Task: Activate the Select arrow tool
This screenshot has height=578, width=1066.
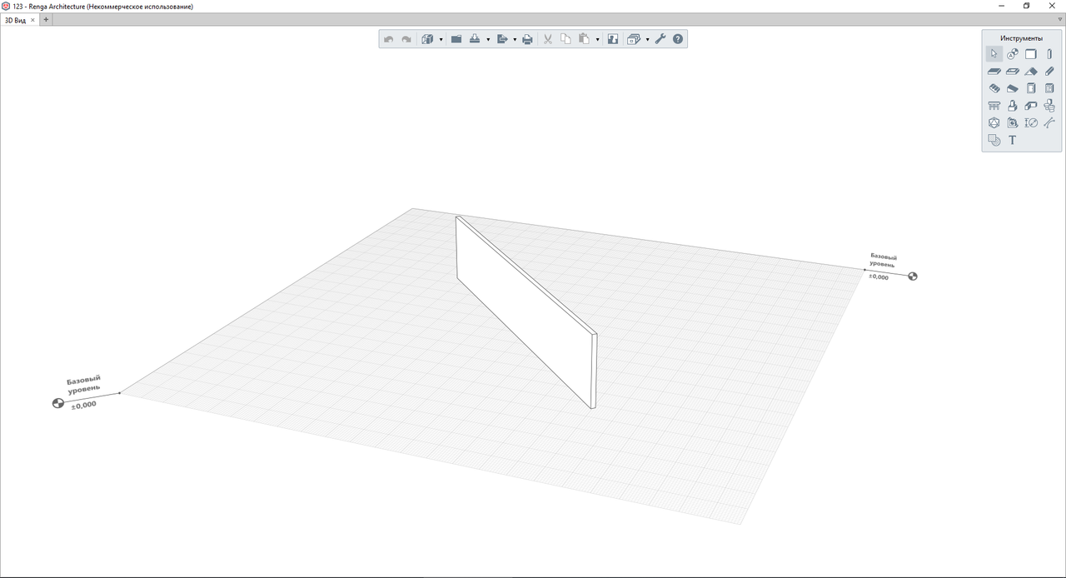Action: 994,53
